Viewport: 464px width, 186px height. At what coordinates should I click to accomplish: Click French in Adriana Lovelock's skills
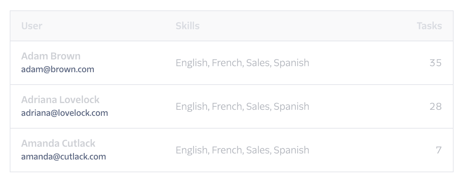click(x=227, y=106)
